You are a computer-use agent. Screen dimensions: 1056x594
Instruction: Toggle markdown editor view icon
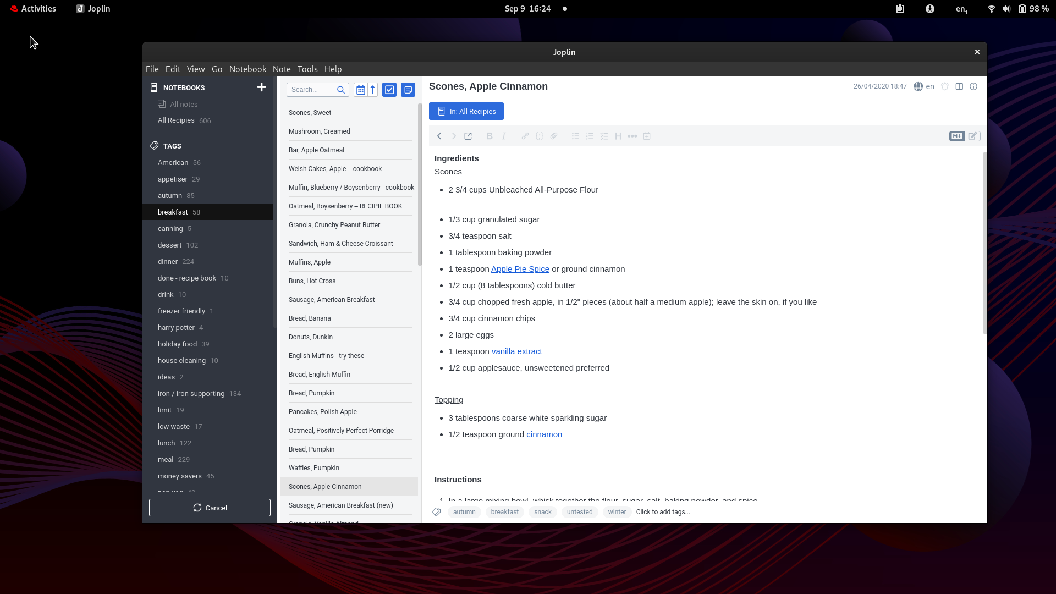958,136
